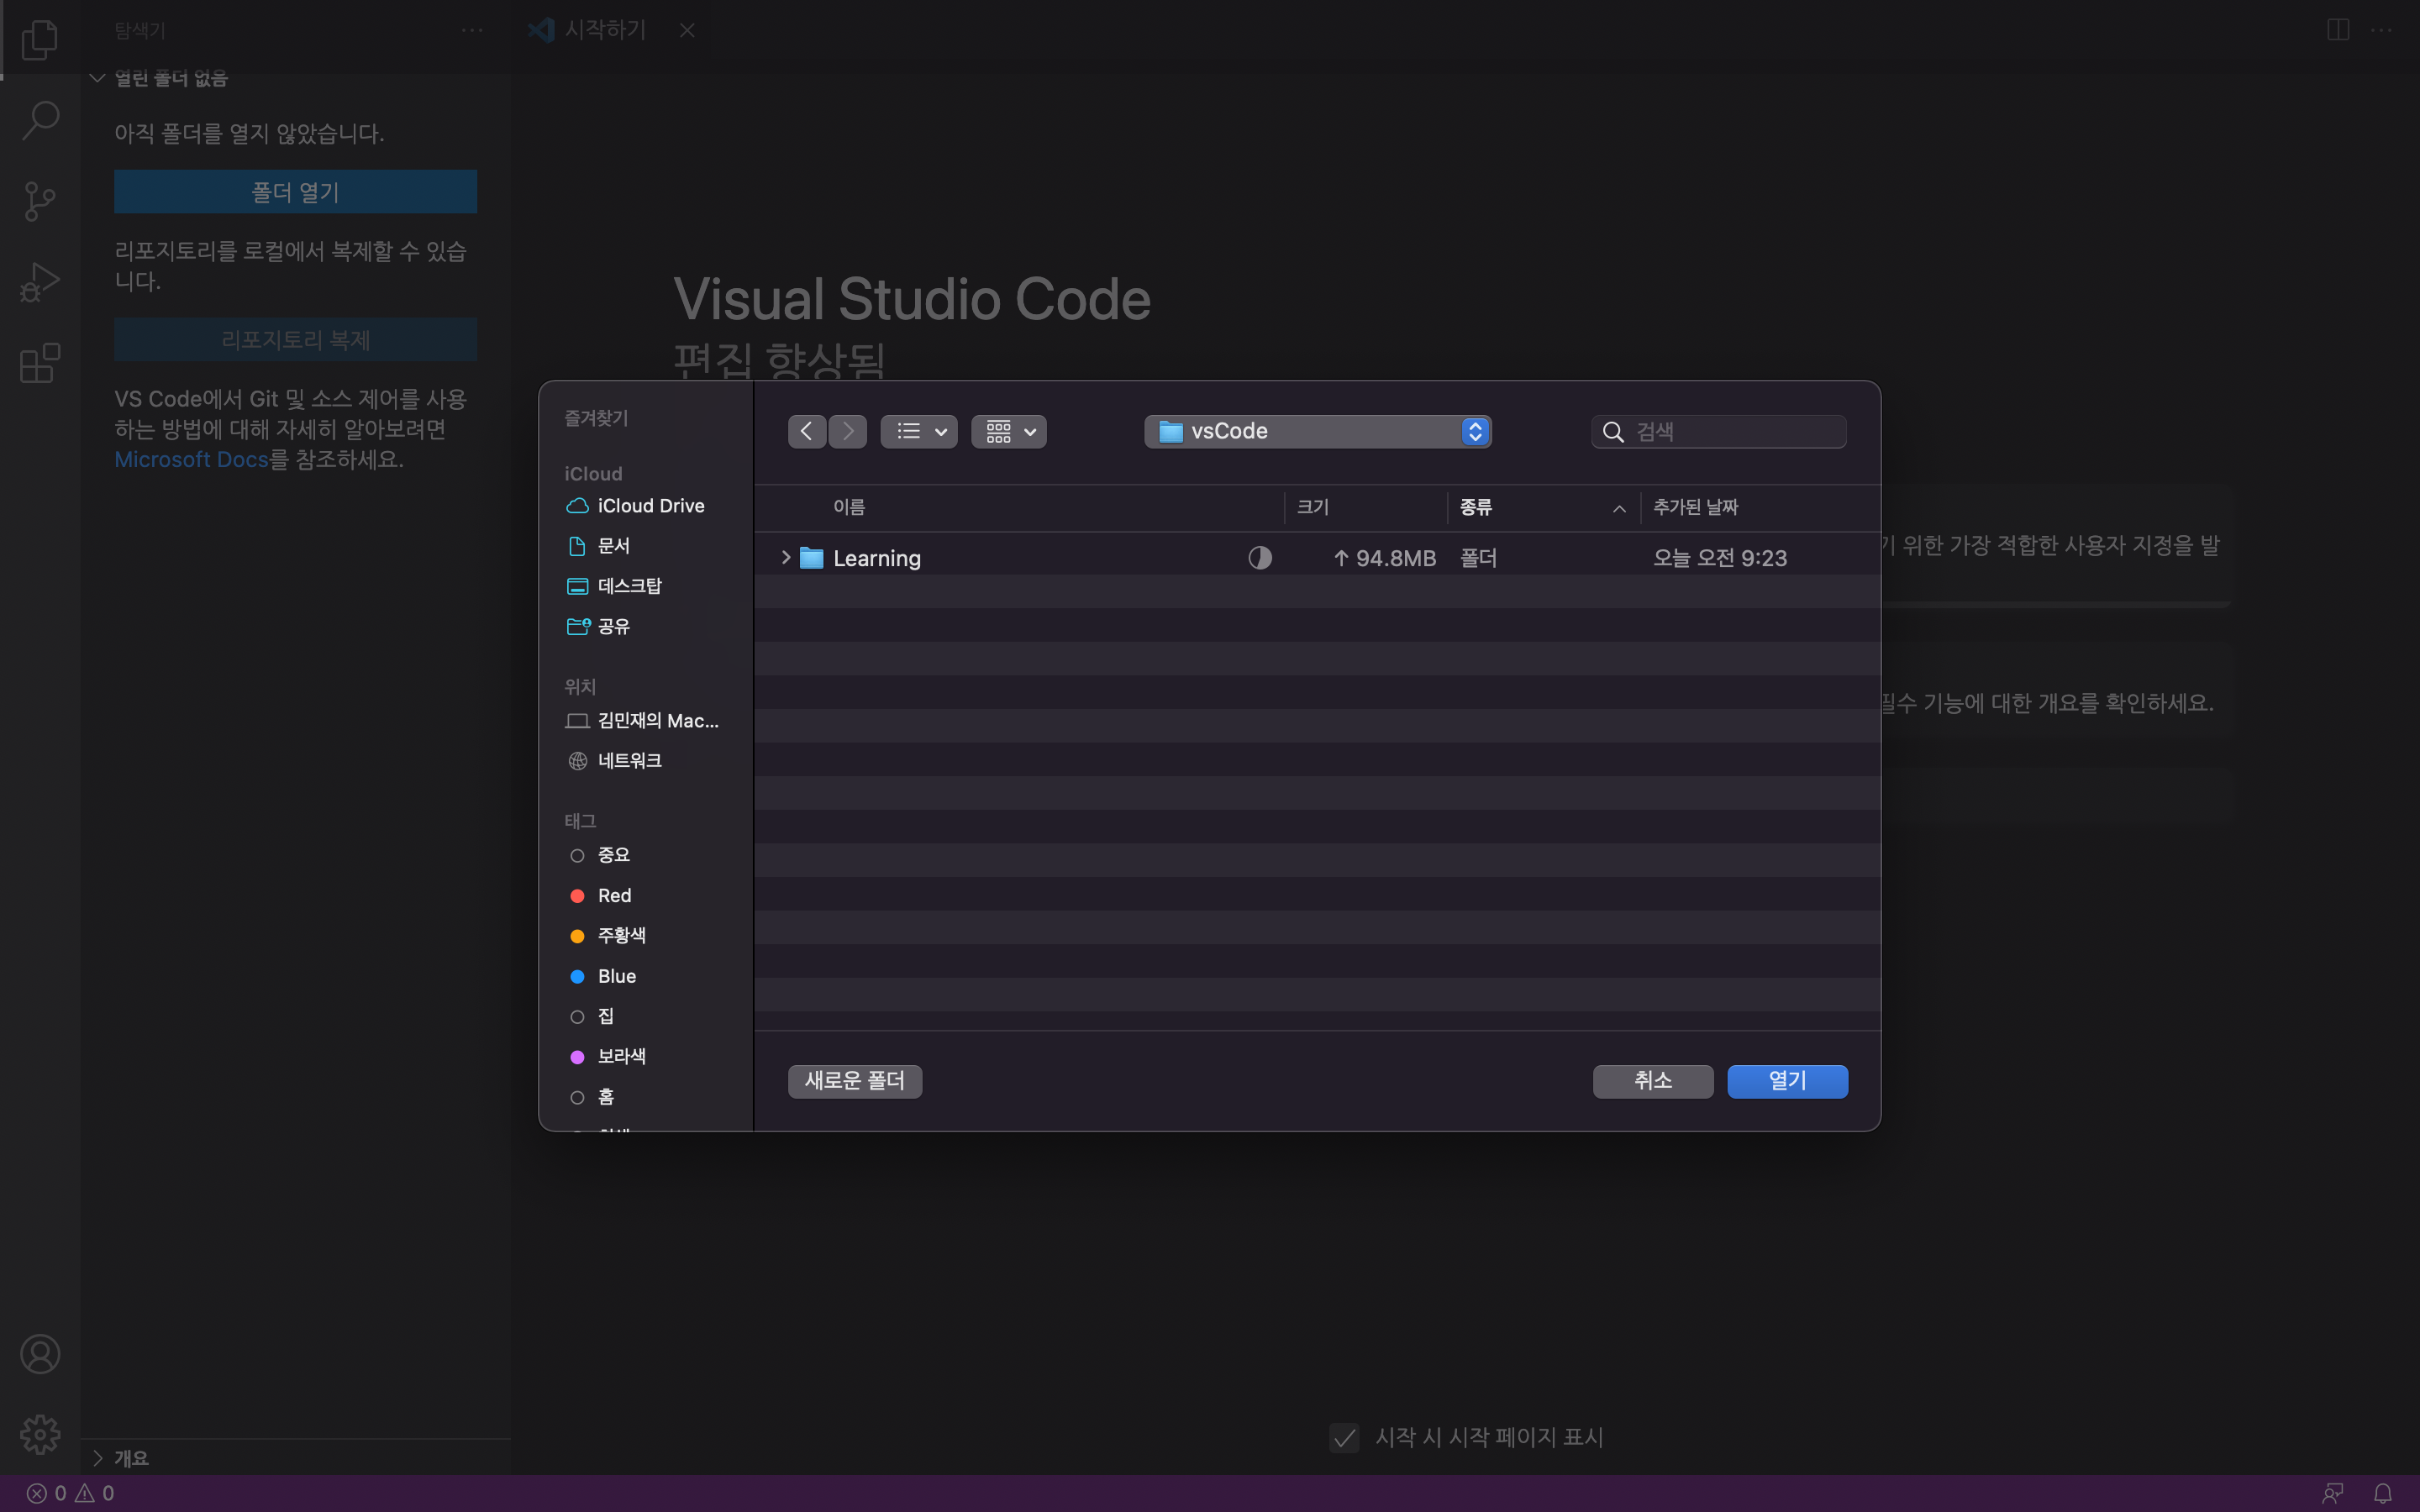Open the Explorer icon in activity bar
This screenshot has width=2420, height=1512.
click(40, 40)
